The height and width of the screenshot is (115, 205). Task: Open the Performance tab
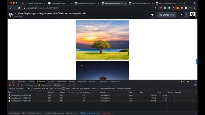[x=61, y=82]
